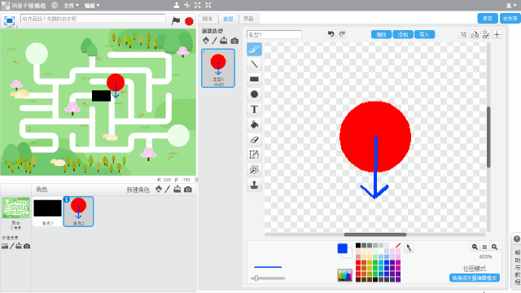Screen dimensions: 521x293
Task: Switch to the 声音 tab
Action: coord(248,19)
